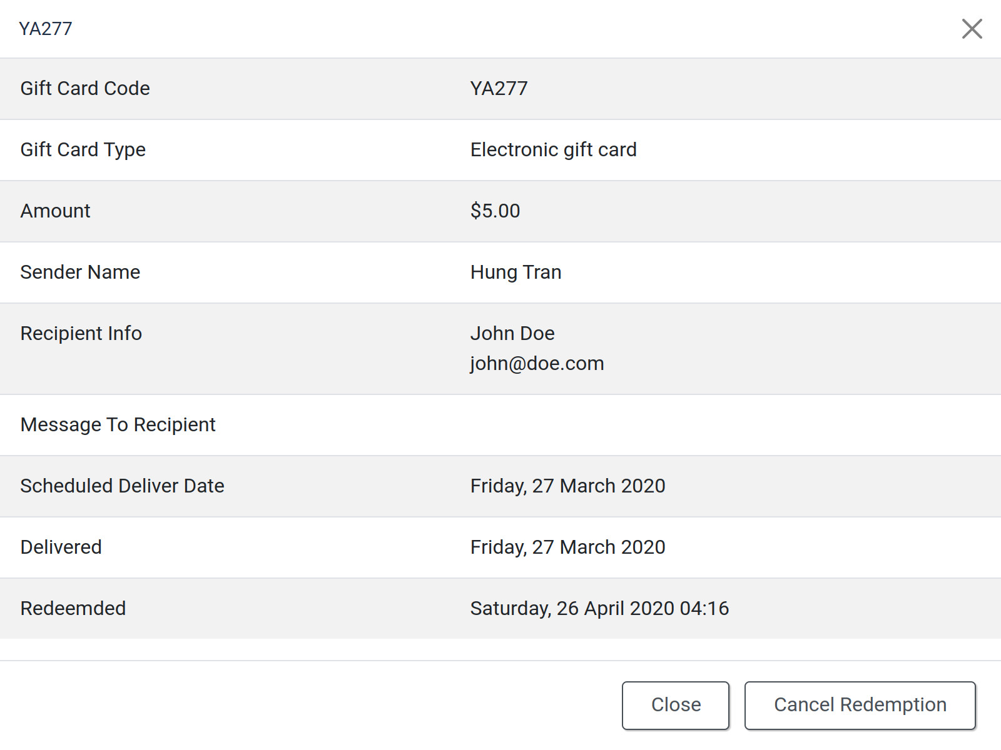Select the Electronic gift card type text
This screenshot has height=750, width=1001.
[x=553, y=149]
